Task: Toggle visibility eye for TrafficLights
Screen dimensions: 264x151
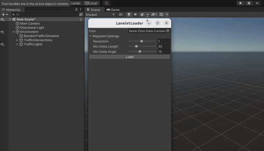Action: 2,44
